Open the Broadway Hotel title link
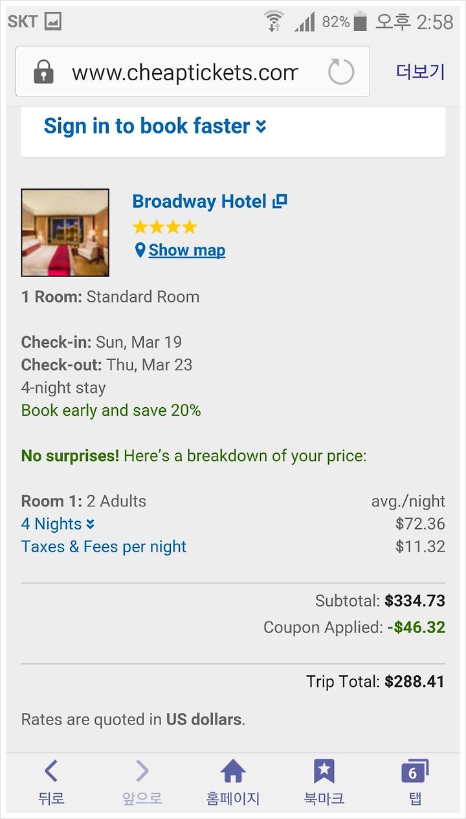 (199, 201)
